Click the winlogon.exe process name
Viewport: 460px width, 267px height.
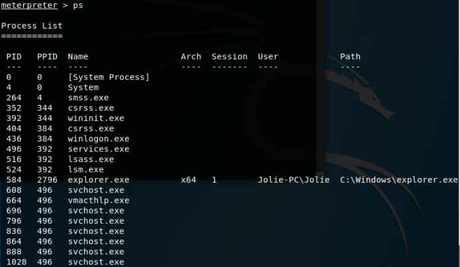point(98,139)
